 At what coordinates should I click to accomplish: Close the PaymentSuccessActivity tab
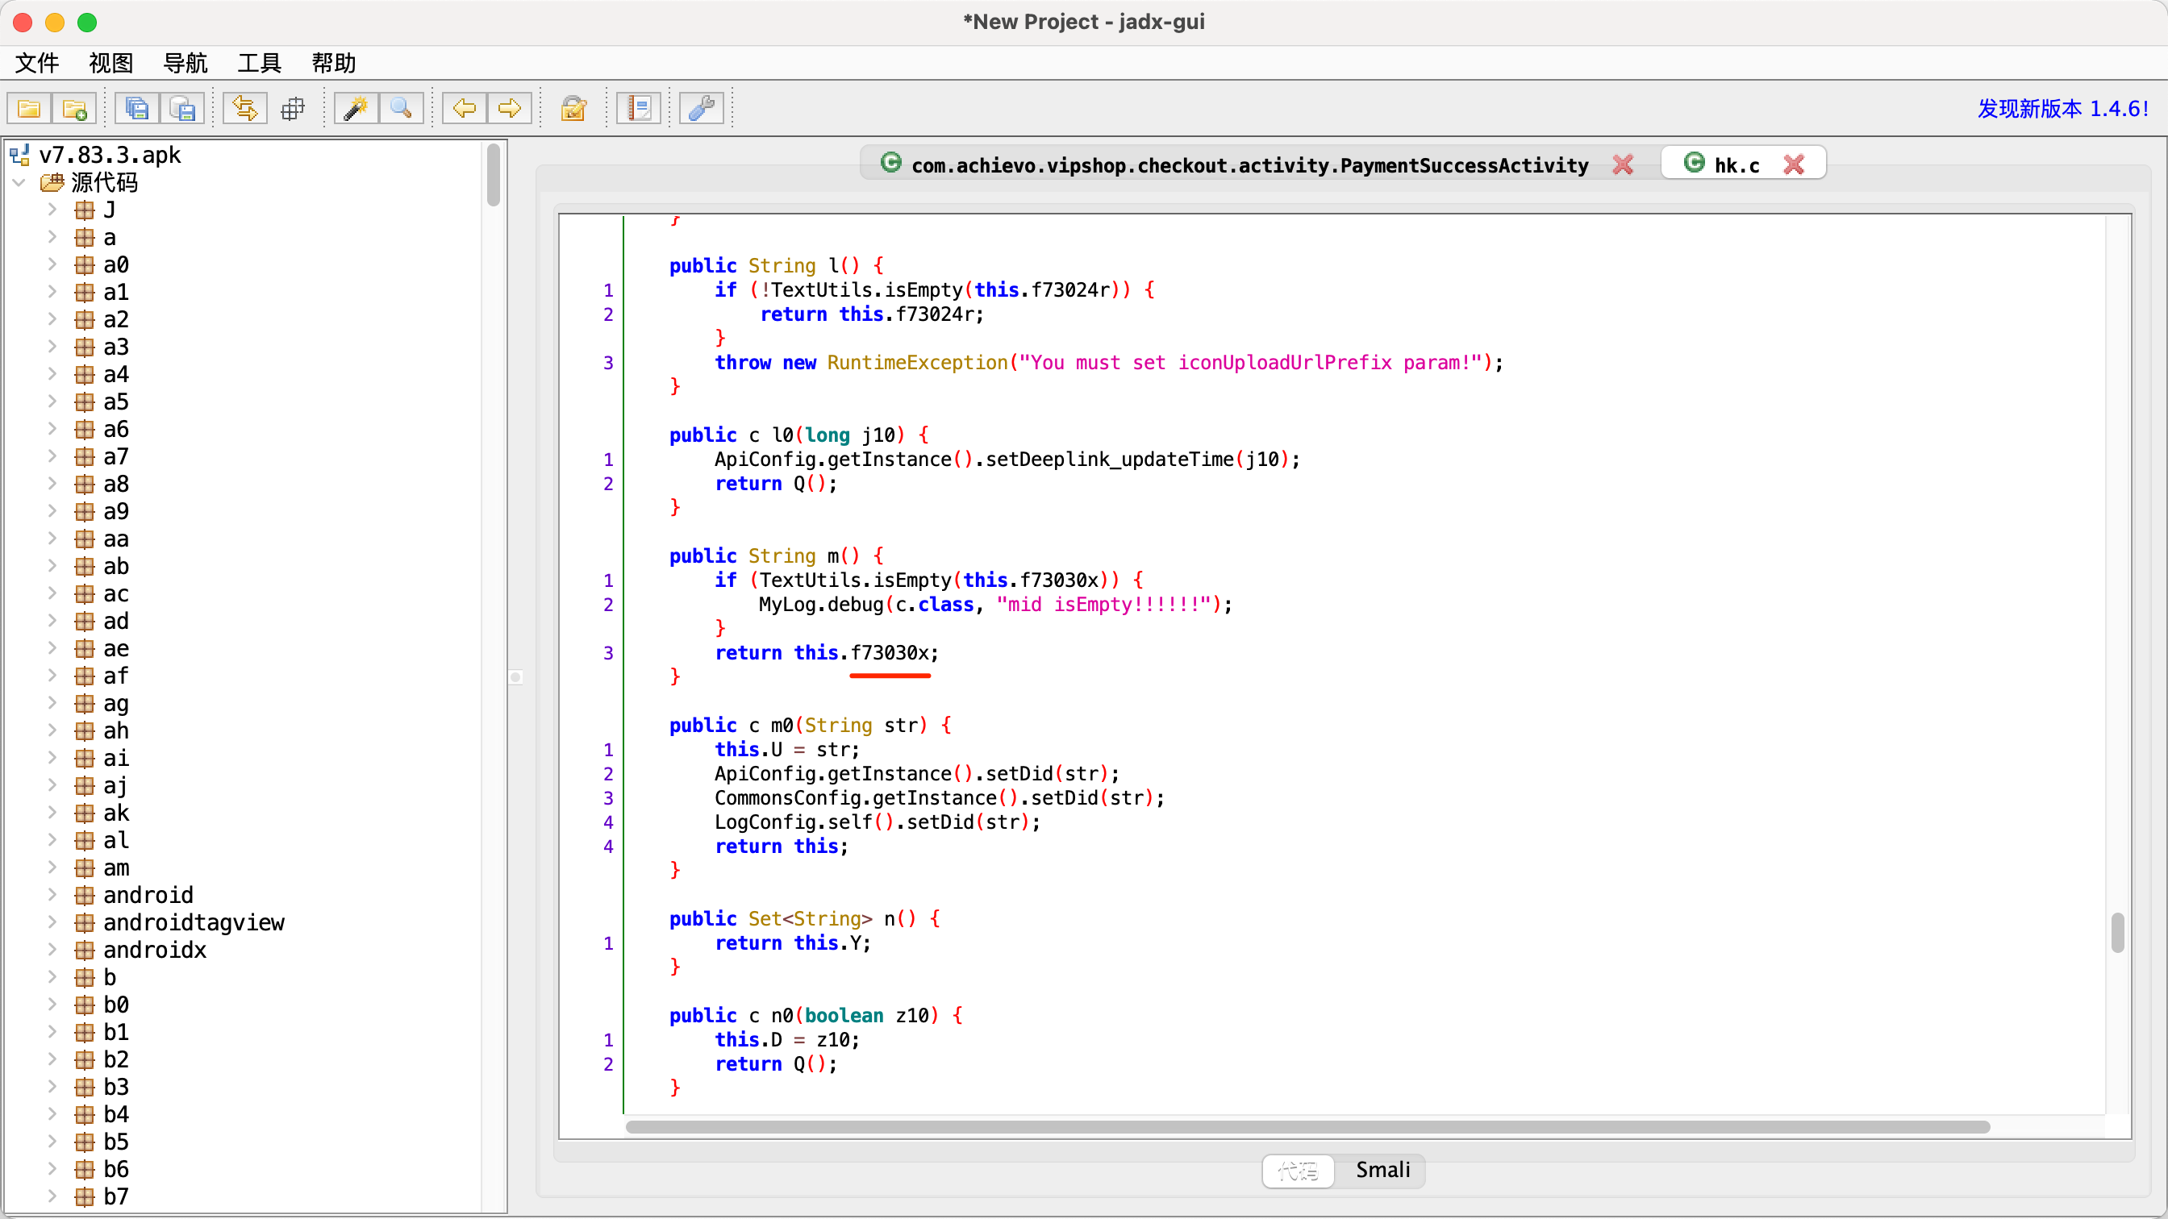[1623, 165]
